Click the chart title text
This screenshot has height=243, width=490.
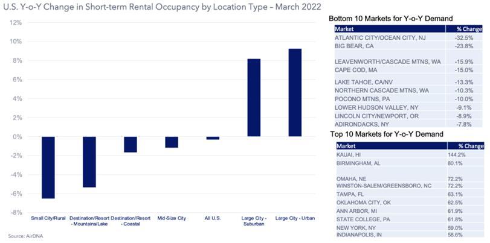click(x=160, y=8)
